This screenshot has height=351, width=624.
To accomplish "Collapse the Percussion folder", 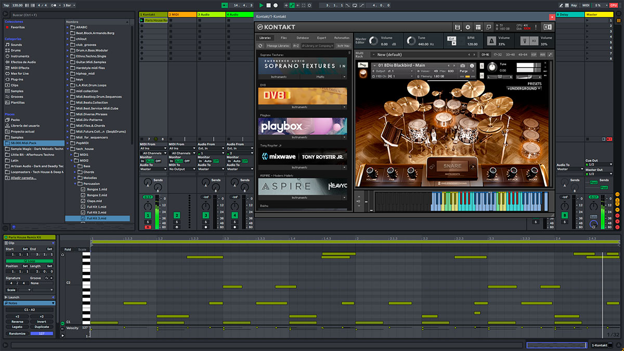I will [75, 184].
